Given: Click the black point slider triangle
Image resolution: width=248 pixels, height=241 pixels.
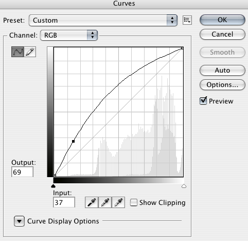Looking at the screenshot, I should coord(54,186).
